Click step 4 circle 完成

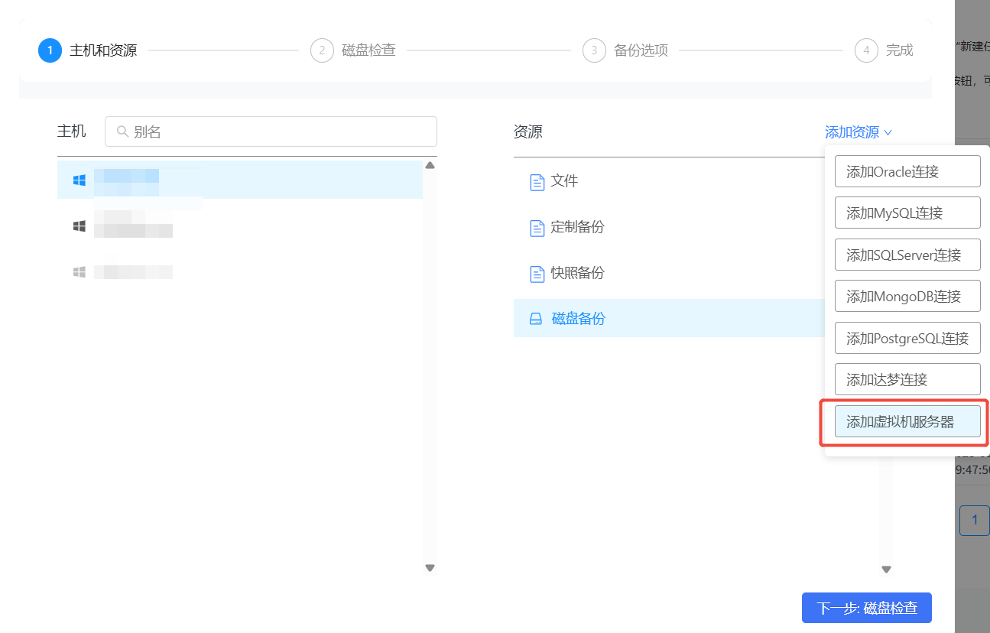pos(866,50)
